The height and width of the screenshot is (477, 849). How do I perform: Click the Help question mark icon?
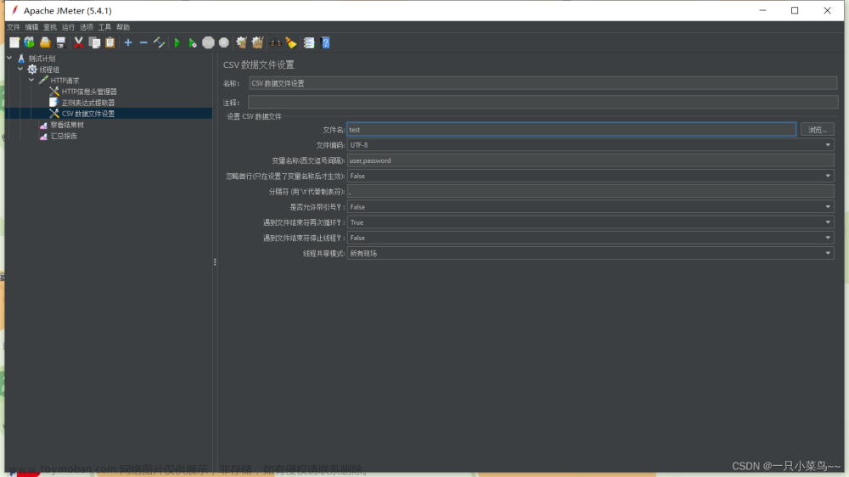(x=325, y=42)
